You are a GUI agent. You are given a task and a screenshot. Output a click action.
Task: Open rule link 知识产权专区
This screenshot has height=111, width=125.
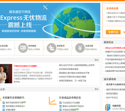coord(112,98)
